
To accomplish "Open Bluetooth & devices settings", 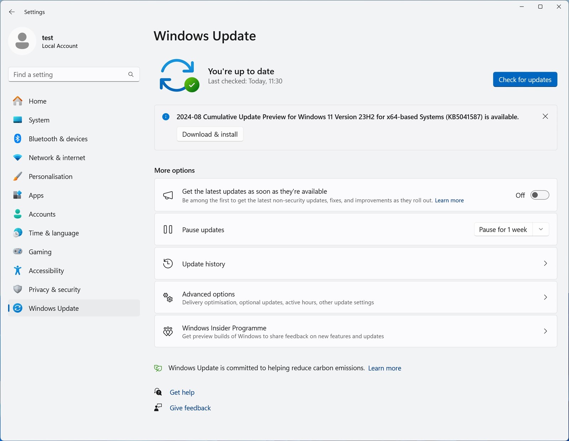I will (x=74, y=139).
